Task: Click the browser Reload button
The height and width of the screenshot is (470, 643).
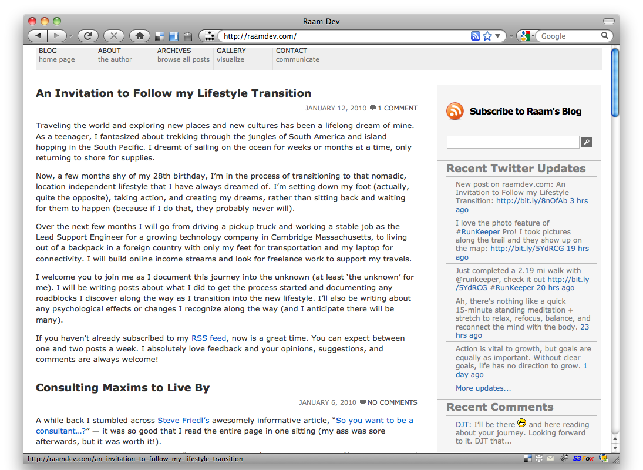Action: coord(87,36)
